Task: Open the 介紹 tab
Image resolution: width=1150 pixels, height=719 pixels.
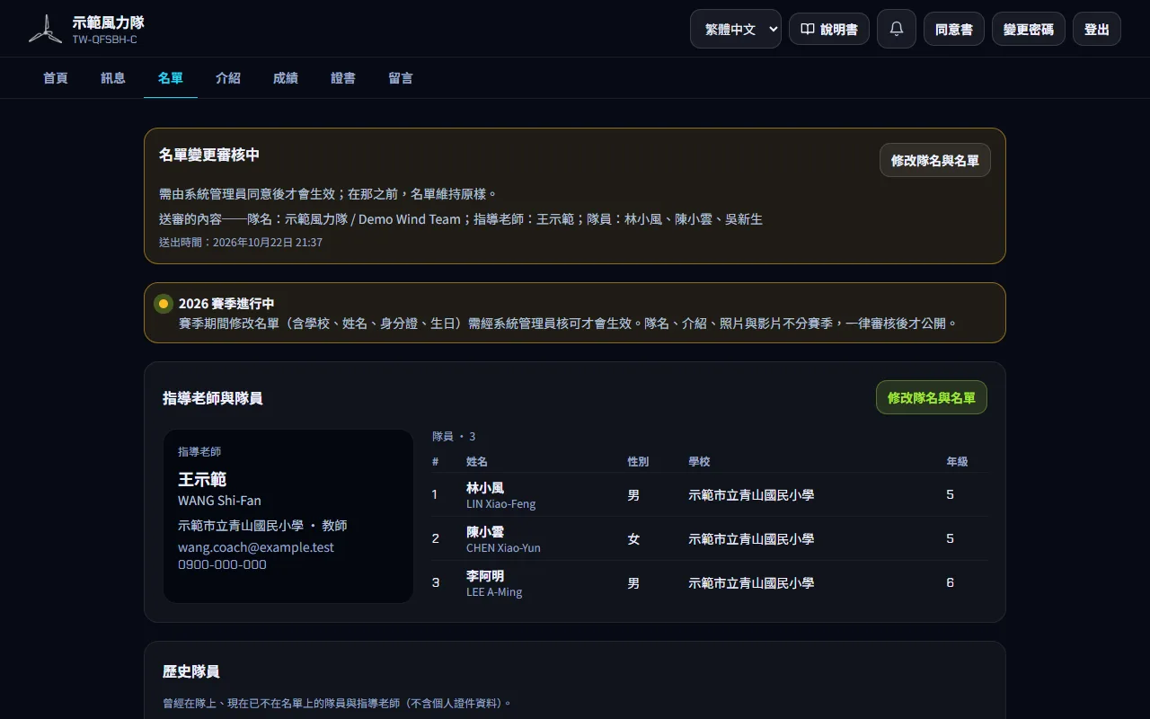Action: (228, 78)
